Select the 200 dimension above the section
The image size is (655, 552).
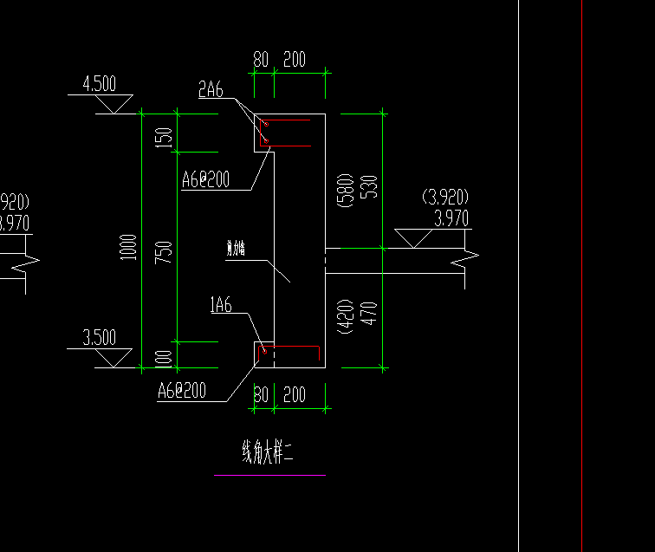pos(295,59)
